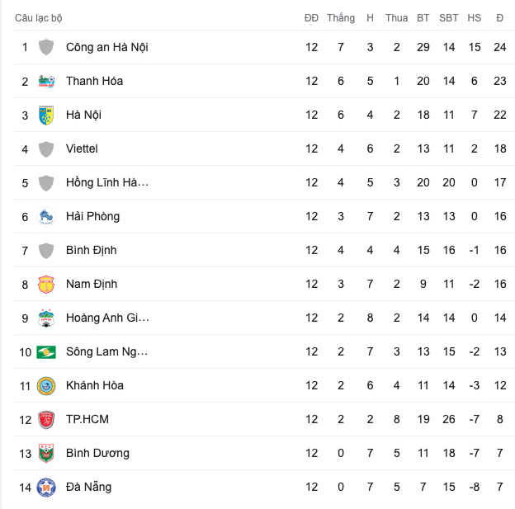Screen dimensions: 515x509
Task: Click the Đà Nẵng blue logo
Action: 46,488
